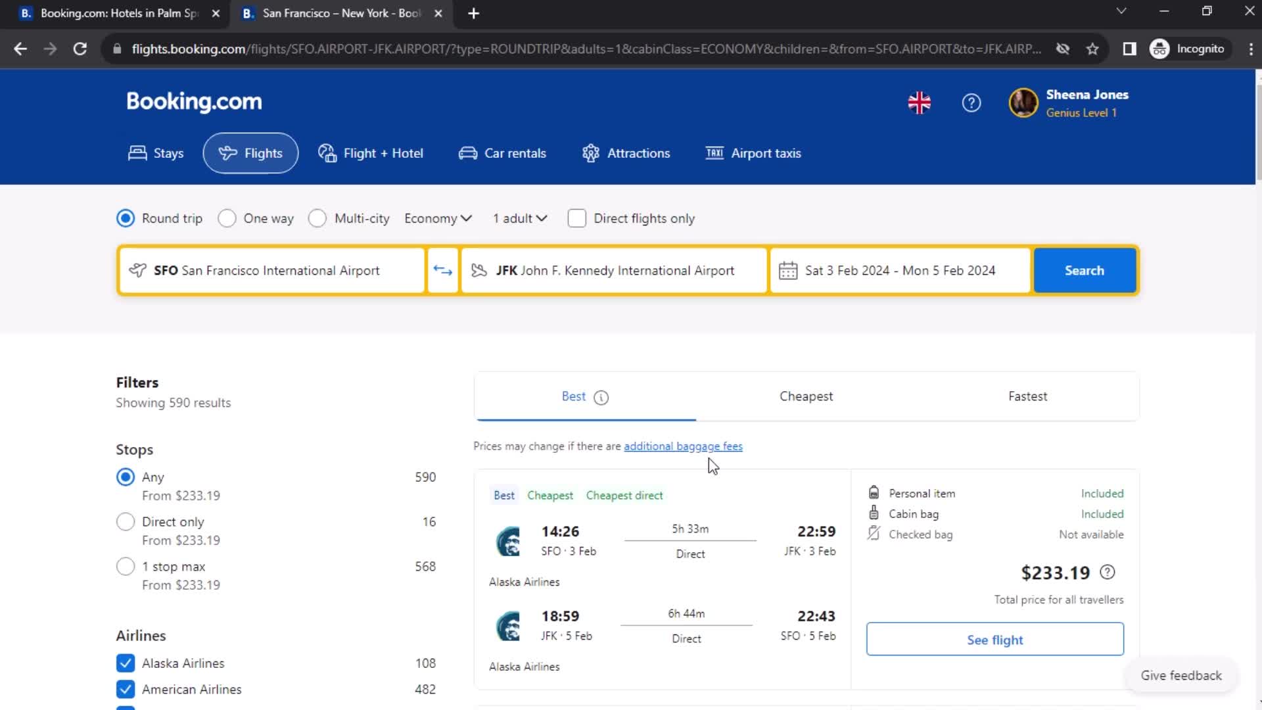Click the site lock icon in the address bar

tap(117, 49)
